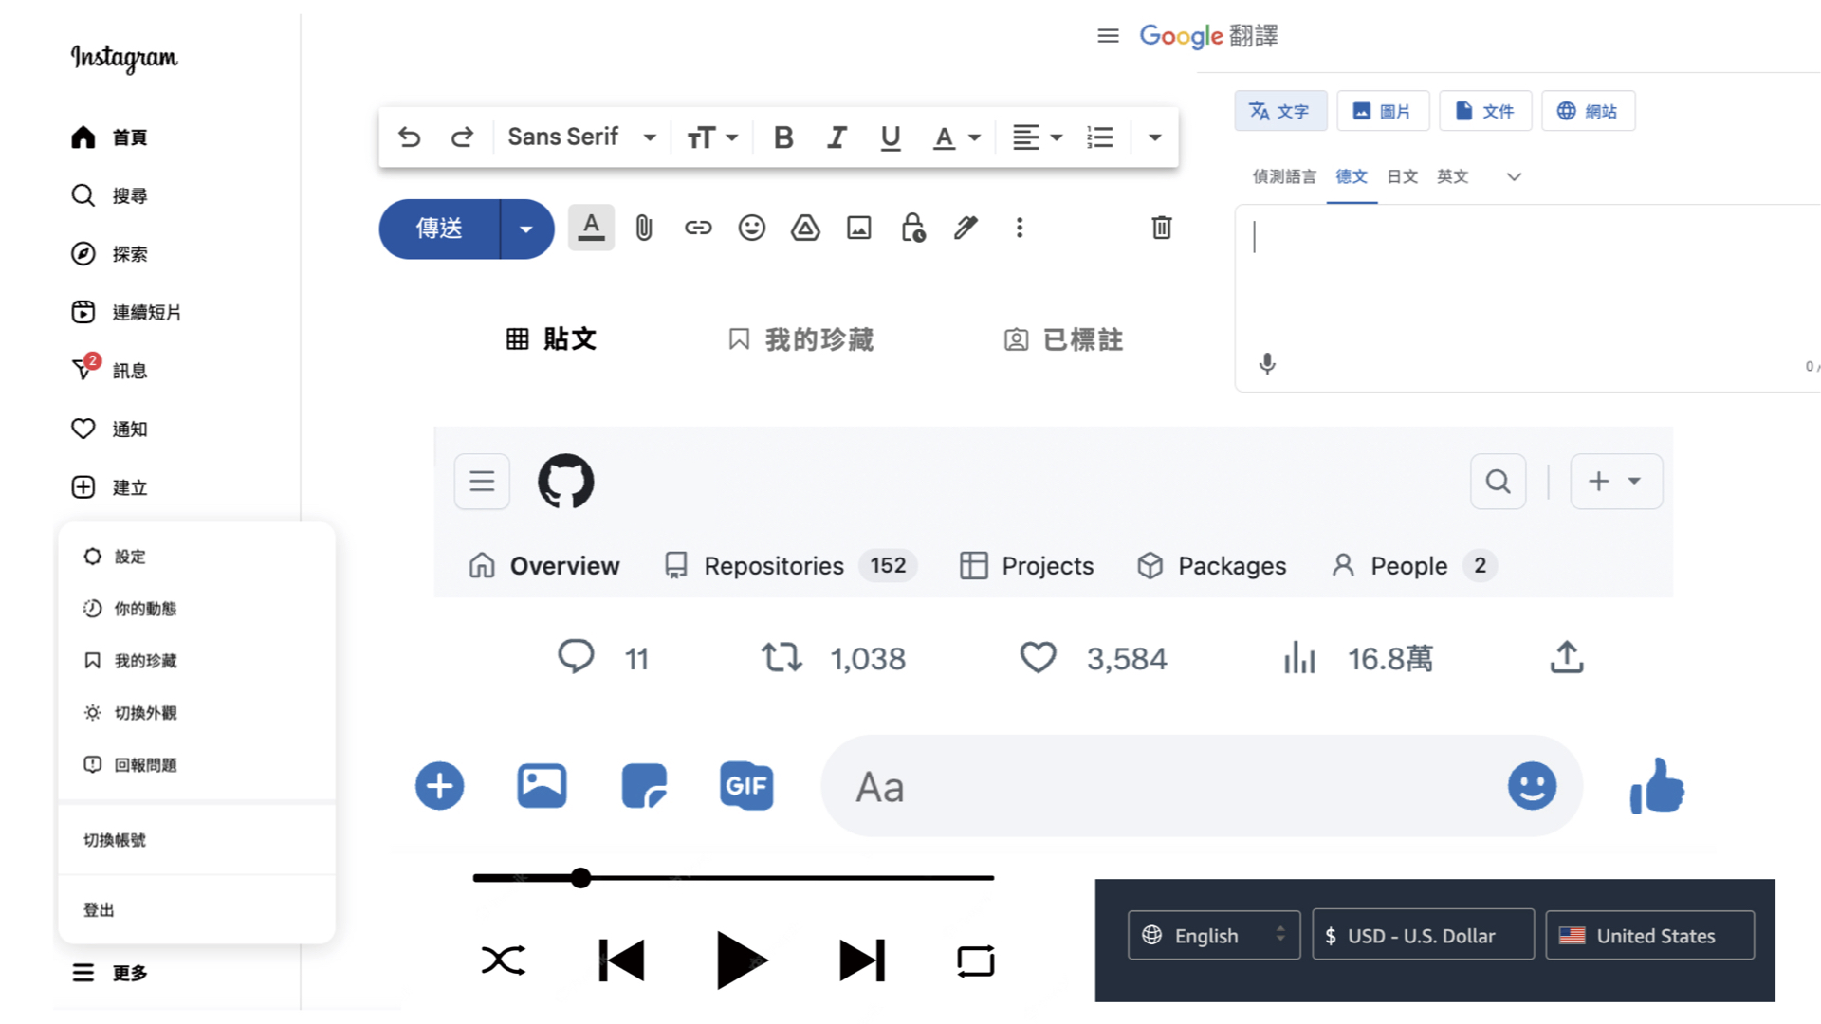This screenshot has height=1024, width=1821.
Task: Insert emoji using the smiley icon
Action: coord(751,228)
